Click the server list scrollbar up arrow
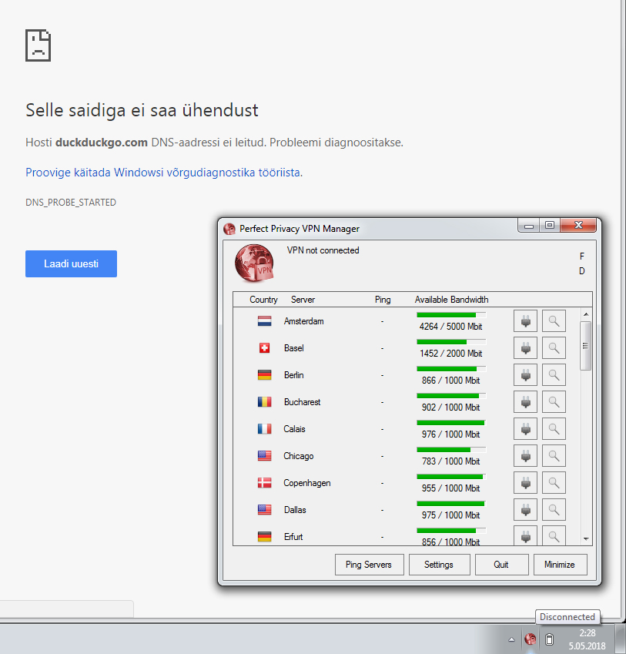Image resolution: width=626 pixels, height=654 pixels. point(586,314)
